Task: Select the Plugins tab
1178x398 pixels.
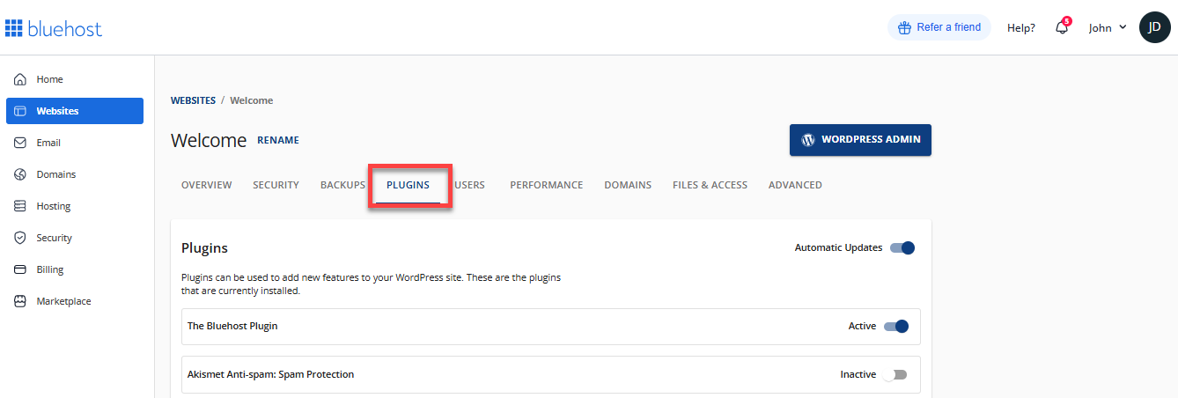Action: tap(408, 185)
